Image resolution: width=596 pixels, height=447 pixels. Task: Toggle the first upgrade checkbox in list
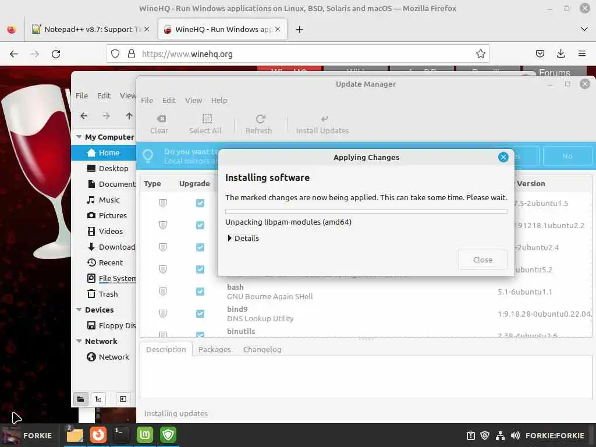click(200, 203)
